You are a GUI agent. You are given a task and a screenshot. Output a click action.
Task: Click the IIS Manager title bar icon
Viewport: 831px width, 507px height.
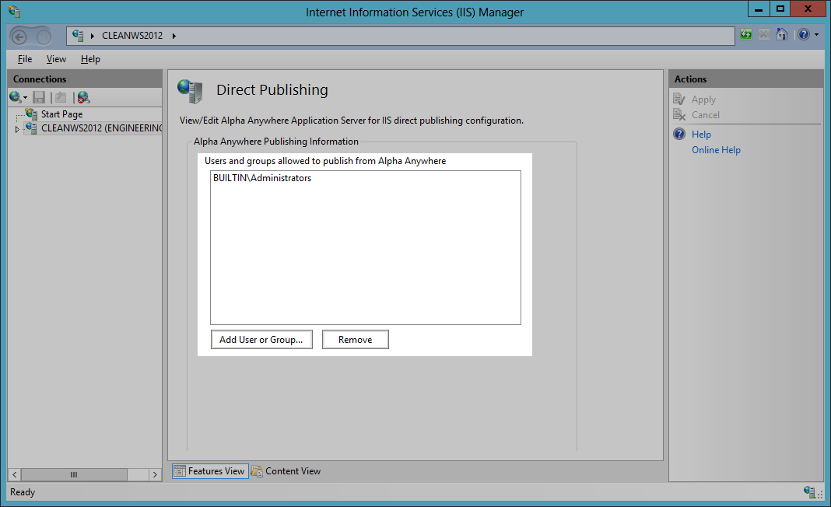[x=14, y=12]
